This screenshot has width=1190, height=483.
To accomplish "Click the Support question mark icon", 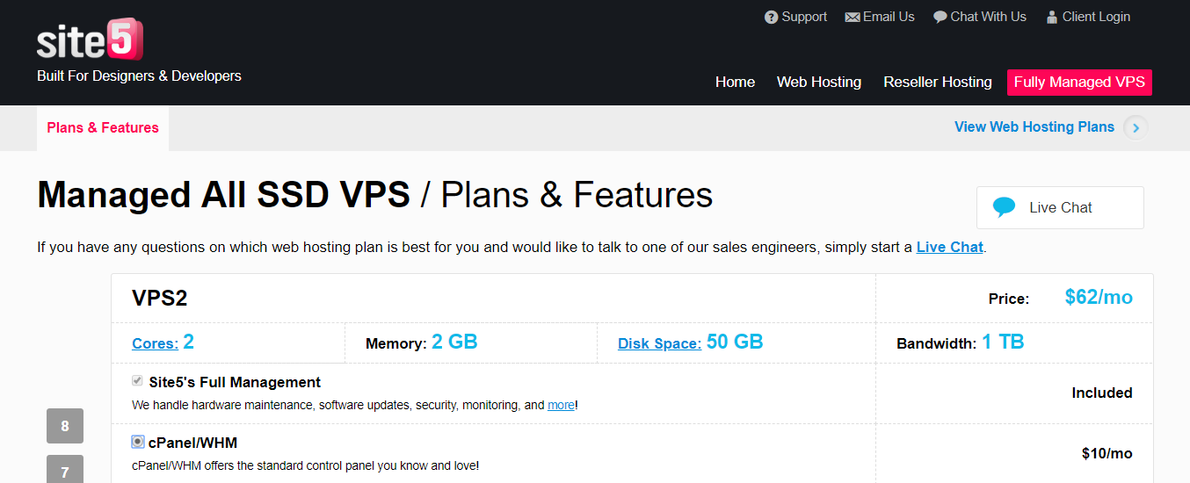I will pos(771,17).
